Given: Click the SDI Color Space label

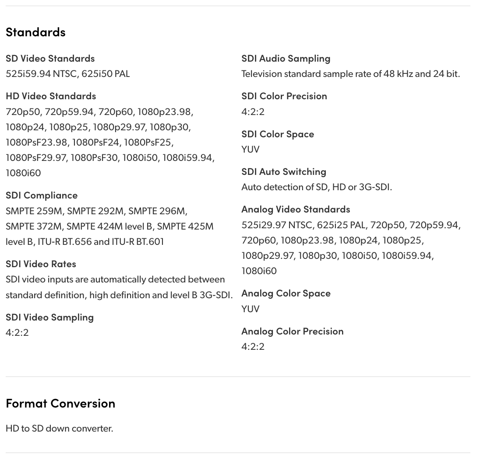Looking at the screenshot, I should pyautogui.click(x=277, y=134).
